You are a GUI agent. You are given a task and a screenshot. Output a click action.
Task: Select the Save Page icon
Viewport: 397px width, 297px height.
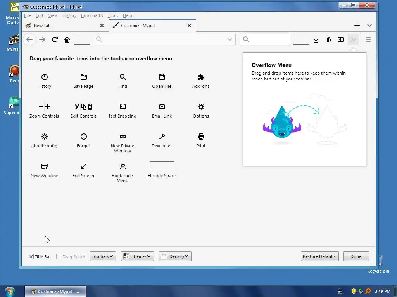tap(84, 77)
